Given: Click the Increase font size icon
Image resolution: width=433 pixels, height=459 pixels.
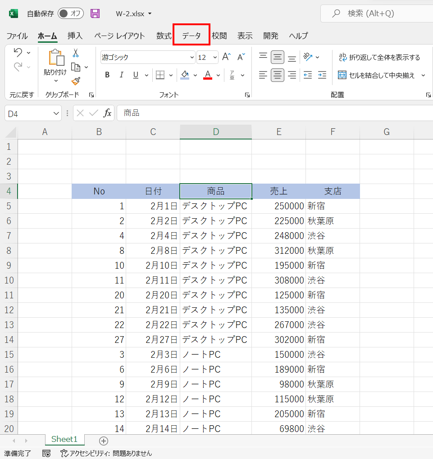Looking at the screenshot, I should pyautogui.click(x=226, y=57).
